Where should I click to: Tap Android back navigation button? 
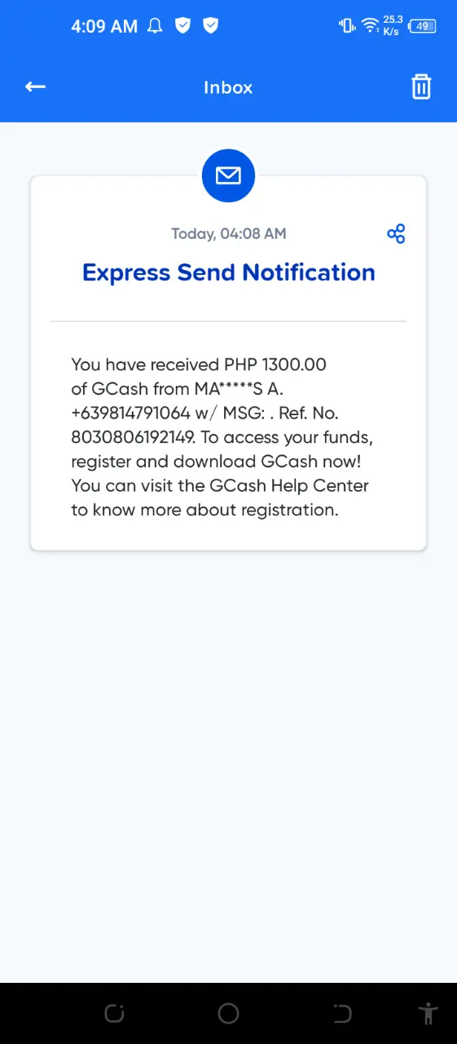click(x=342, y=1014)
